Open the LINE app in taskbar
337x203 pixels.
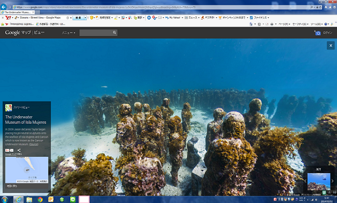[73, 199]
